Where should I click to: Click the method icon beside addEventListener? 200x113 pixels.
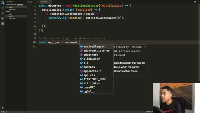pos(81,51)
